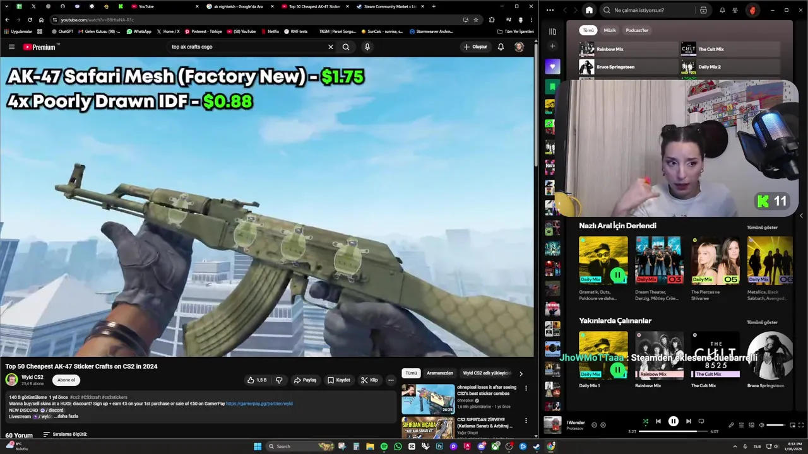Create a playlist with plus icon
The height and width of the screenshot is (454, 808).
552,46
